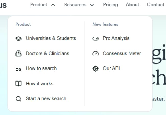
Task: Open the How to search guide
Action: pos(41,68)
